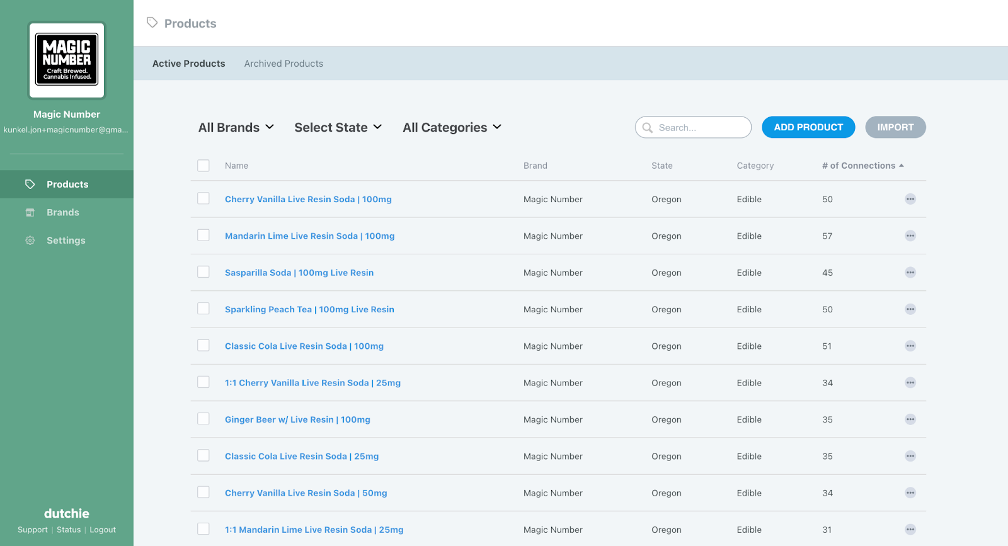The image size is (1008, 546).
Task: Focus the Search input field
Action: coord(693,127)
